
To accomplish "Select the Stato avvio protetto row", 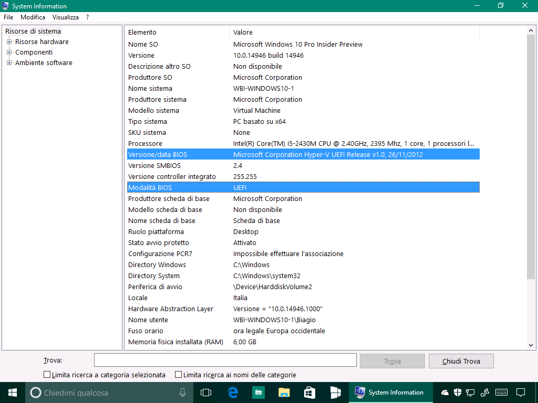I will coord(303,242).
